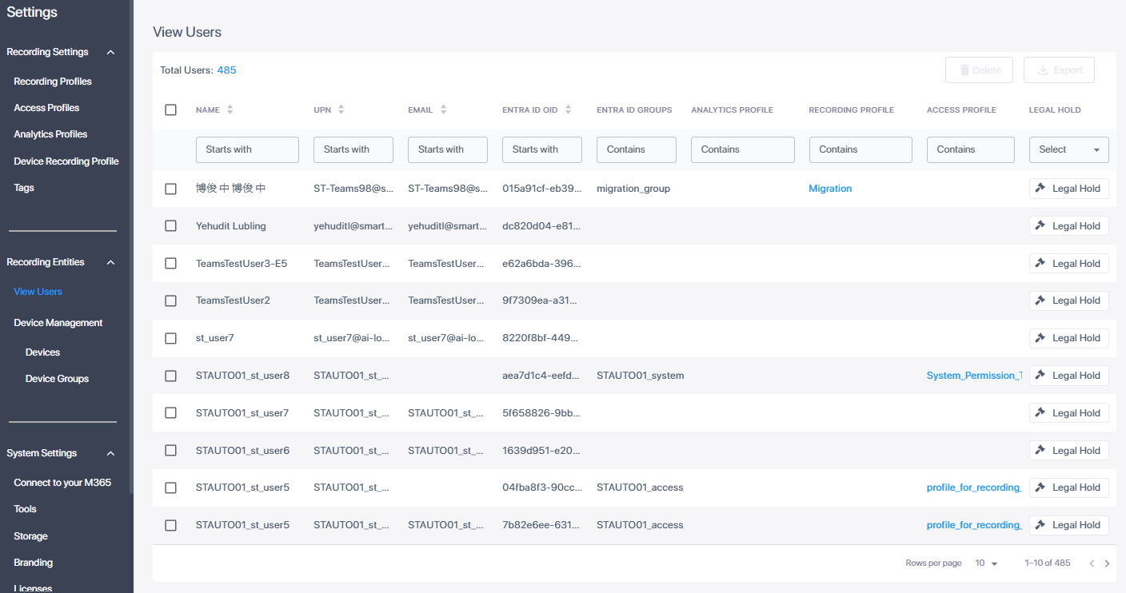This screenshot has height=593, width=1126.
Task: Tick the checkbox for STAUTO01_st_user8
Action: click(x=170, y=376)
